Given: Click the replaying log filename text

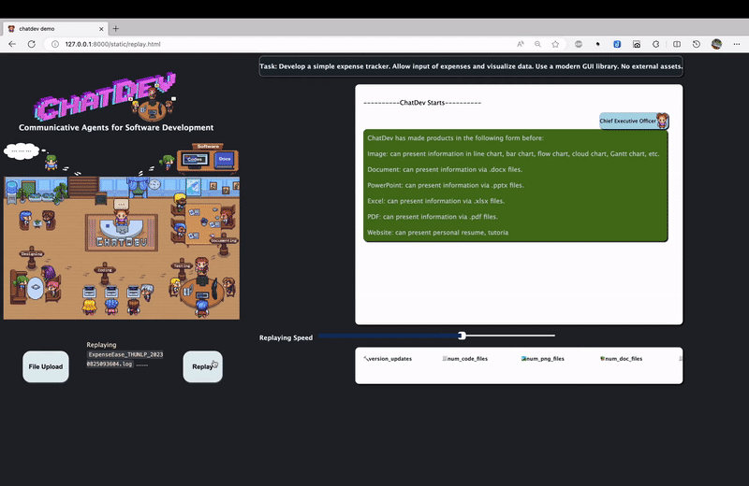Looking at the screenshot, I should (125, 359).
